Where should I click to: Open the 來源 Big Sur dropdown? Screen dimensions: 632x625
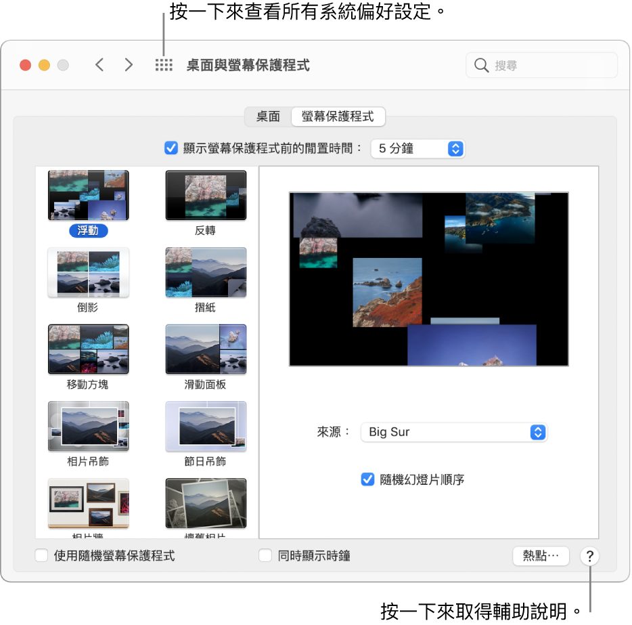click(453, 432)
